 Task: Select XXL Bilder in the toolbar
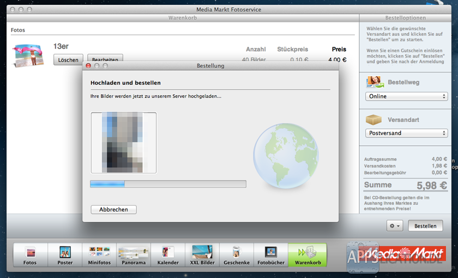click(202, 255)
